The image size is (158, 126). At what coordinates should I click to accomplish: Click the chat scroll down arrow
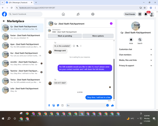coord(114,100)
